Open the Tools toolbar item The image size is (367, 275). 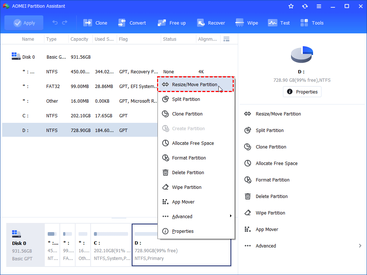tap(312, 23)
